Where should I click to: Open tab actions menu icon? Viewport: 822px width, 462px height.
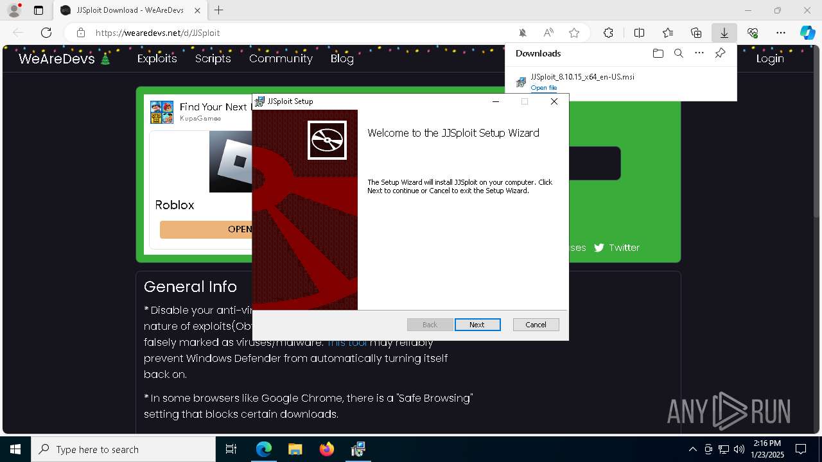point(39,10)
